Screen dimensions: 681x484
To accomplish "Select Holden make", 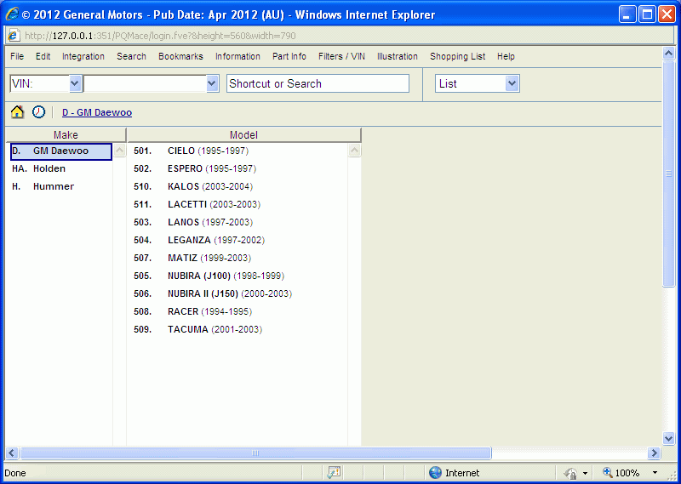I will (x=61, y=169).
